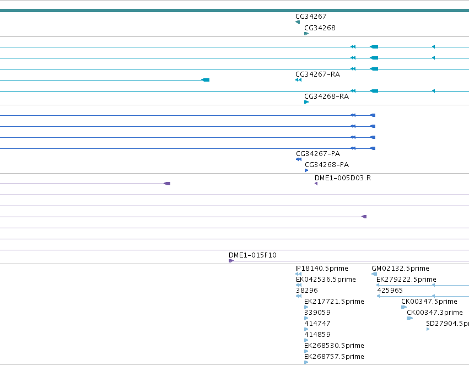The height and width of the screenshot is (365, 469).
Task: Click the CG34268-PA arrow glyph
Action: [306, 170]
